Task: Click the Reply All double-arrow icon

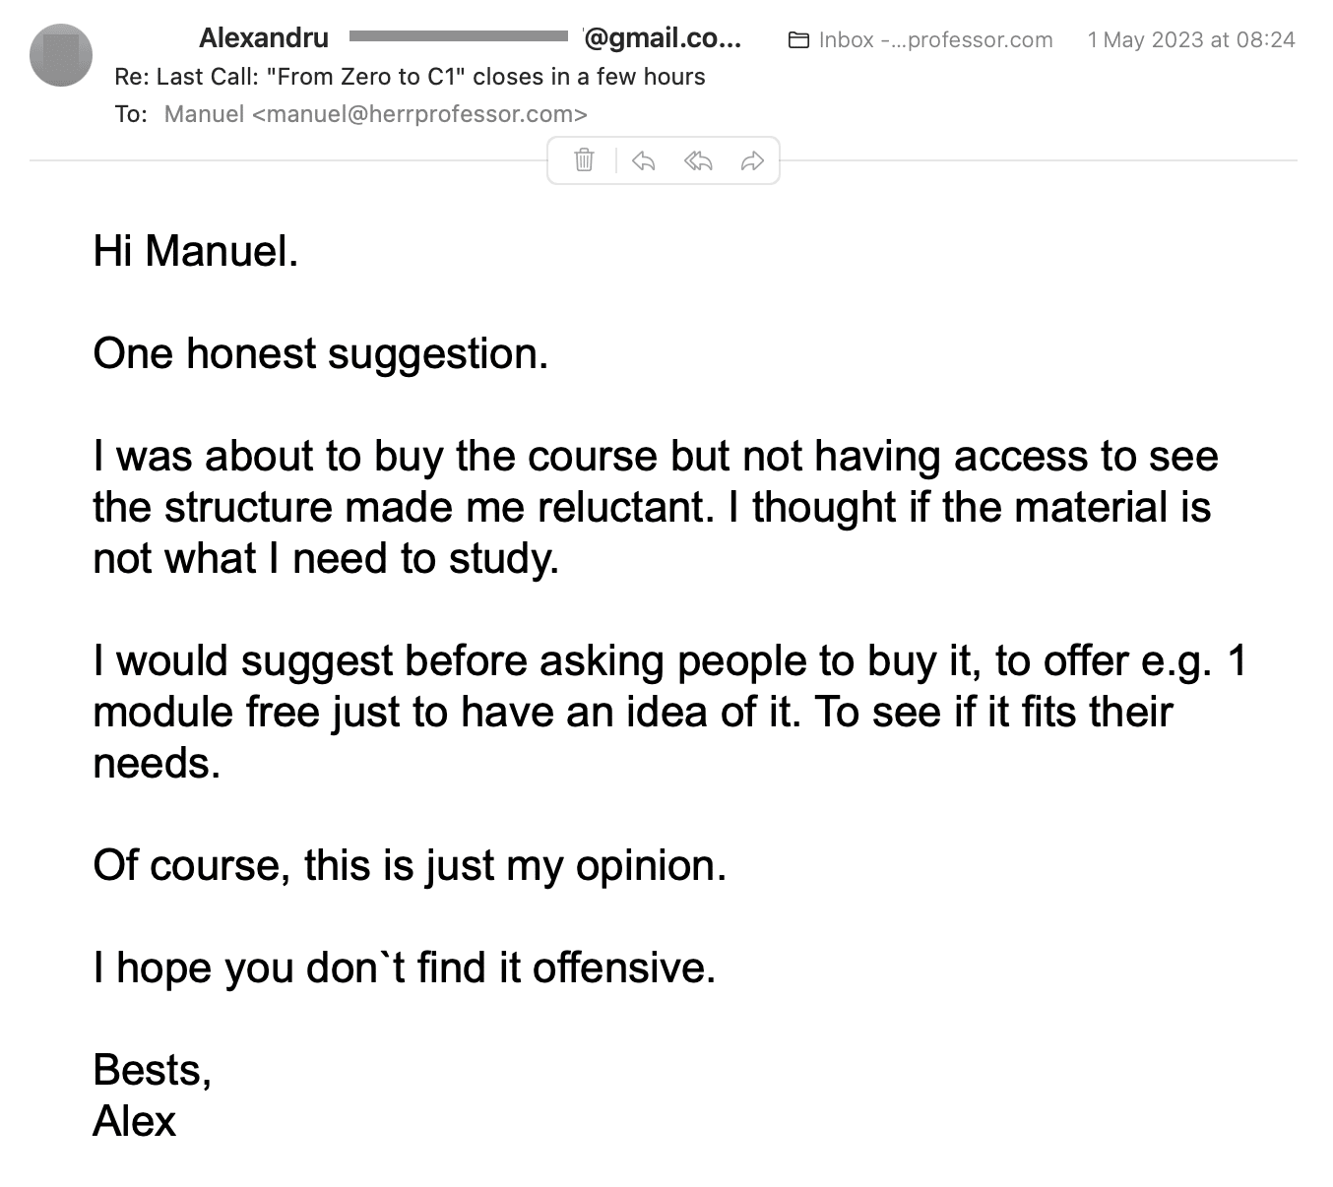Action: [x=698, y=160]
